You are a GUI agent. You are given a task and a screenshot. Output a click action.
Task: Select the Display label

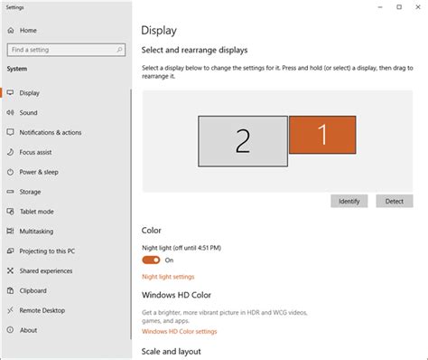click(x=30, y=93)
